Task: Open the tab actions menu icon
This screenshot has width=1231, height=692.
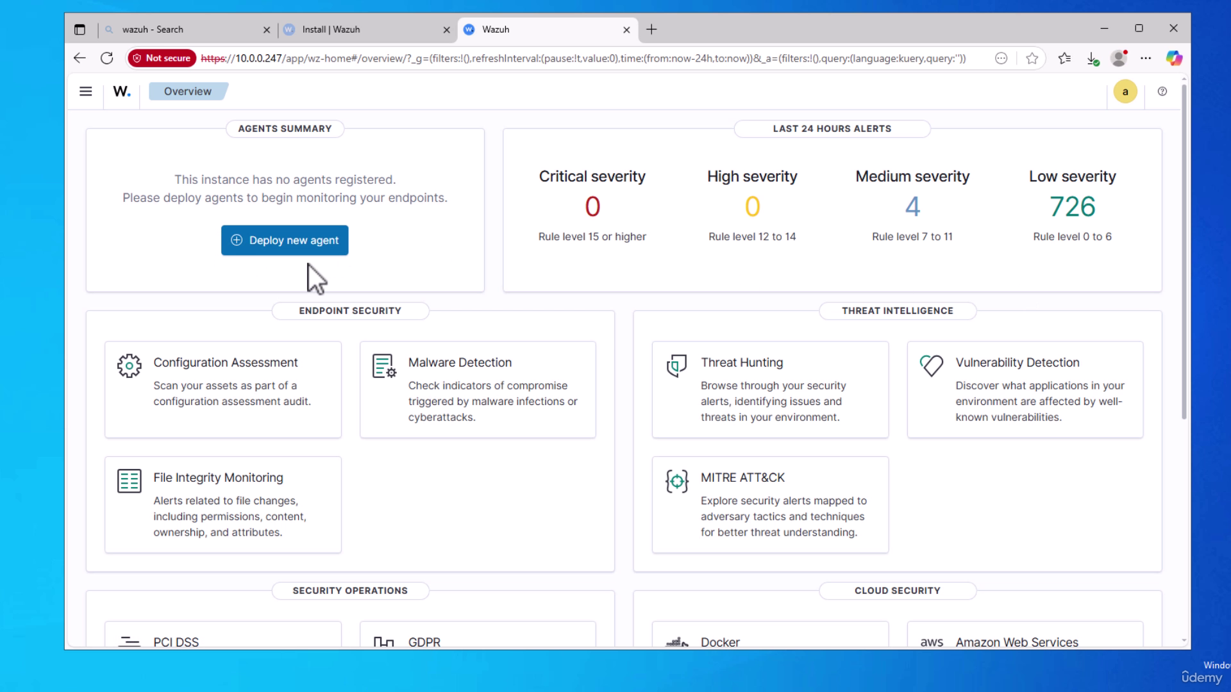Action: point(80,29)
